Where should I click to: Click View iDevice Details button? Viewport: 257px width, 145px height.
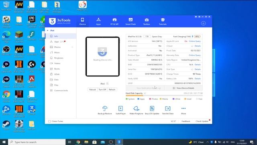pyautogui.click(x=184, y=88)
